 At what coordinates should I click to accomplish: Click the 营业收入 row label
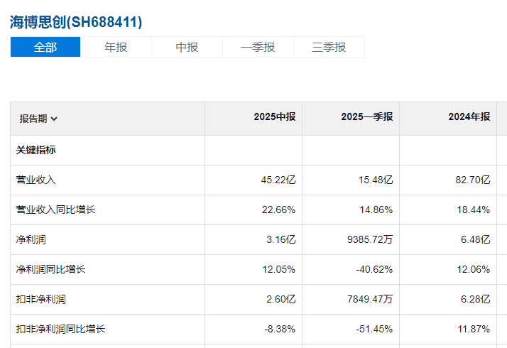[x=36, y=180]
